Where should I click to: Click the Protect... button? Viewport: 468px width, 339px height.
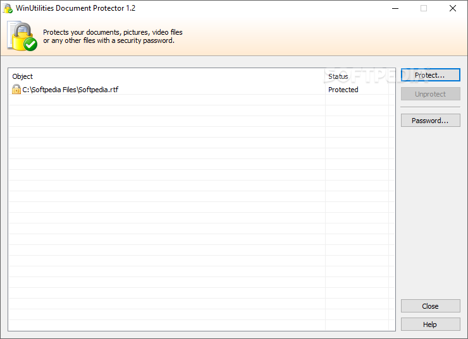click(431, 75)
